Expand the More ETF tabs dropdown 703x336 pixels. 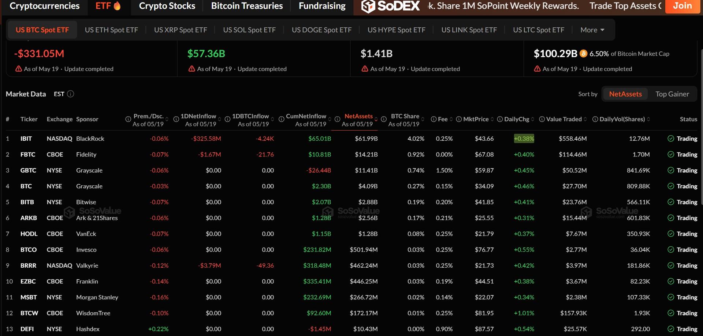tap(592, 30)
